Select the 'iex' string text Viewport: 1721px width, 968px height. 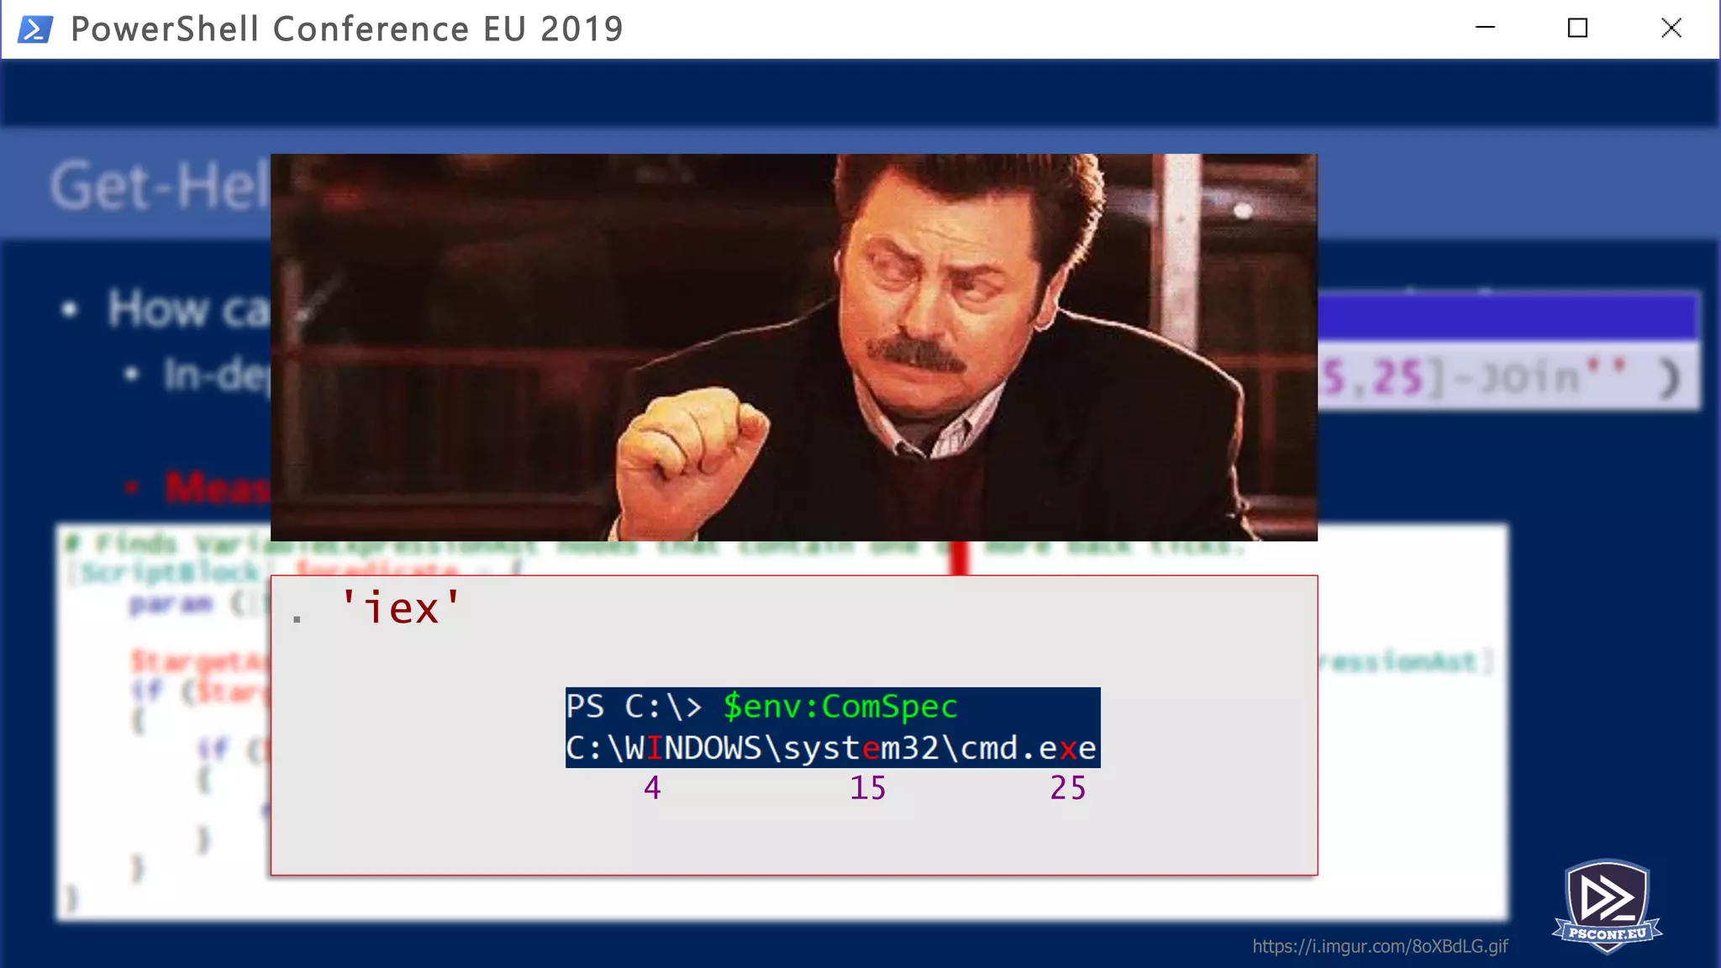click(400, 607)
